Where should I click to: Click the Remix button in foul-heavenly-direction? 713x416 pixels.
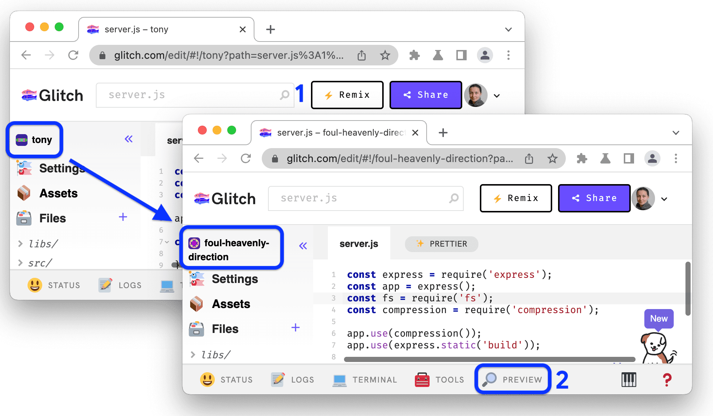516,198
